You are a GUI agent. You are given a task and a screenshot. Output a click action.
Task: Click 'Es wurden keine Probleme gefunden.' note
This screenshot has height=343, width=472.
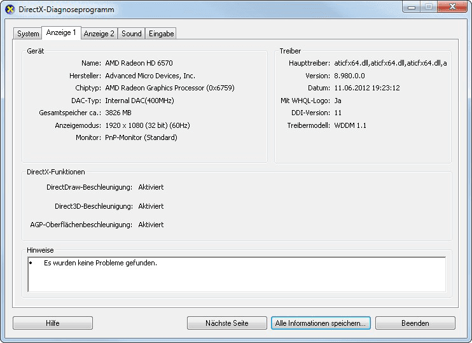click(x=101, y=263)
